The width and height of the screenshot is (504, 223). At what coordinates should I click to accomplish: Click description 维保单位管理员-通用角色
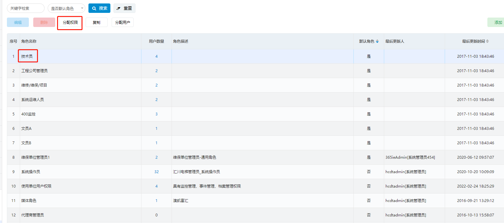coord(194,157)
